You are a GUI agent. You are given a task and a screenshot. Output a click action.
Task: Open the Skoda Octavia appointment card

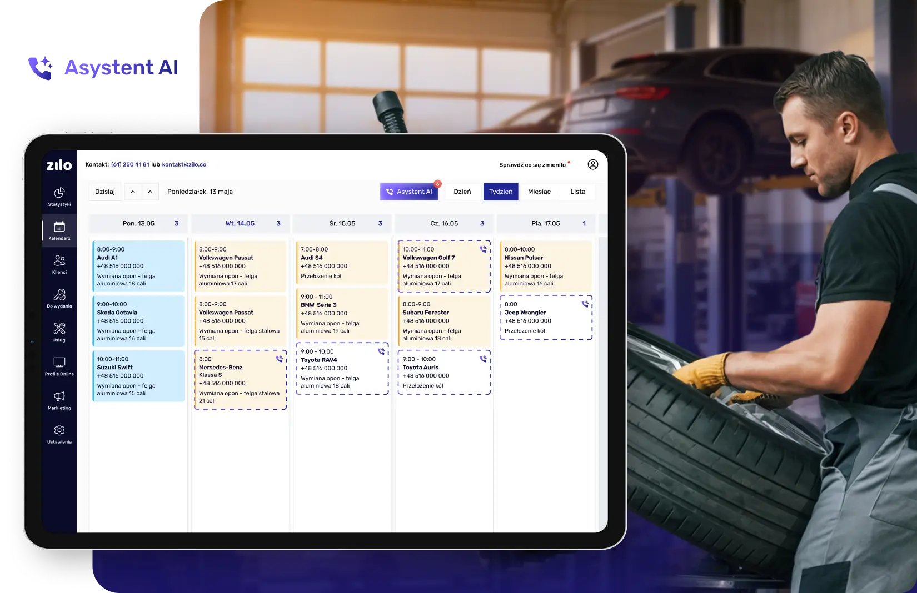(138, 321)
